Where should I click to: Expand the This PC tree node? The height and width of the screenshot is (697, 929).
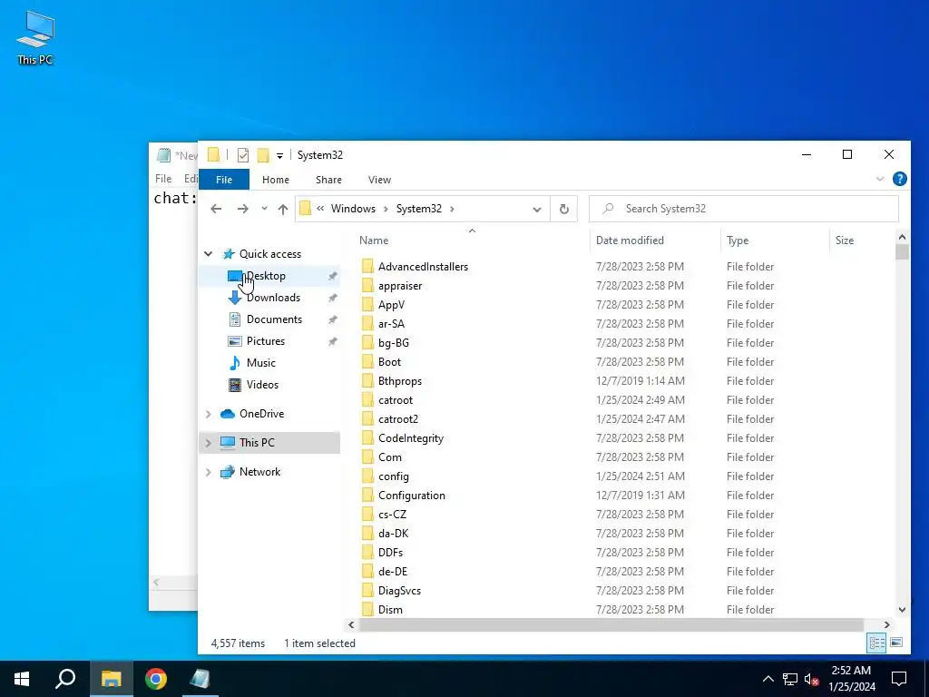[x=209, y=443]
